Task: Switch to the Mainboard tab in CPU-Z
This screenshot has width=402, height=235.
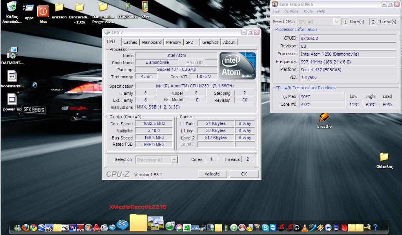Action: point(152,42)
